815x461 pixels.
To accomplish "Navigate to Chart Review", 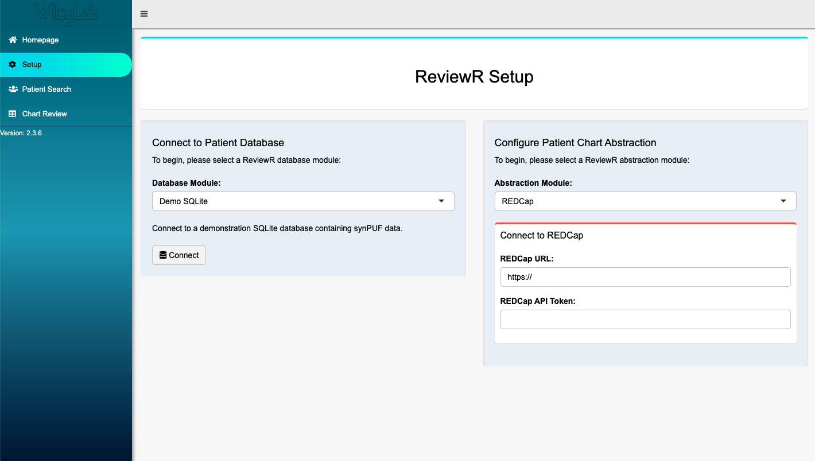I will click(44, 114).
